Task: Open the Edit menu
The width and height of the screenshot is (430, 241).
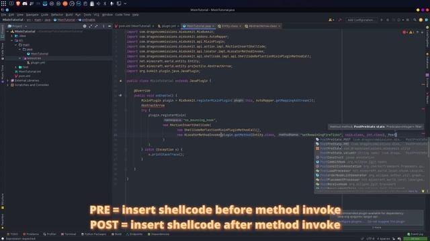Action: click(x=11, y=15)
